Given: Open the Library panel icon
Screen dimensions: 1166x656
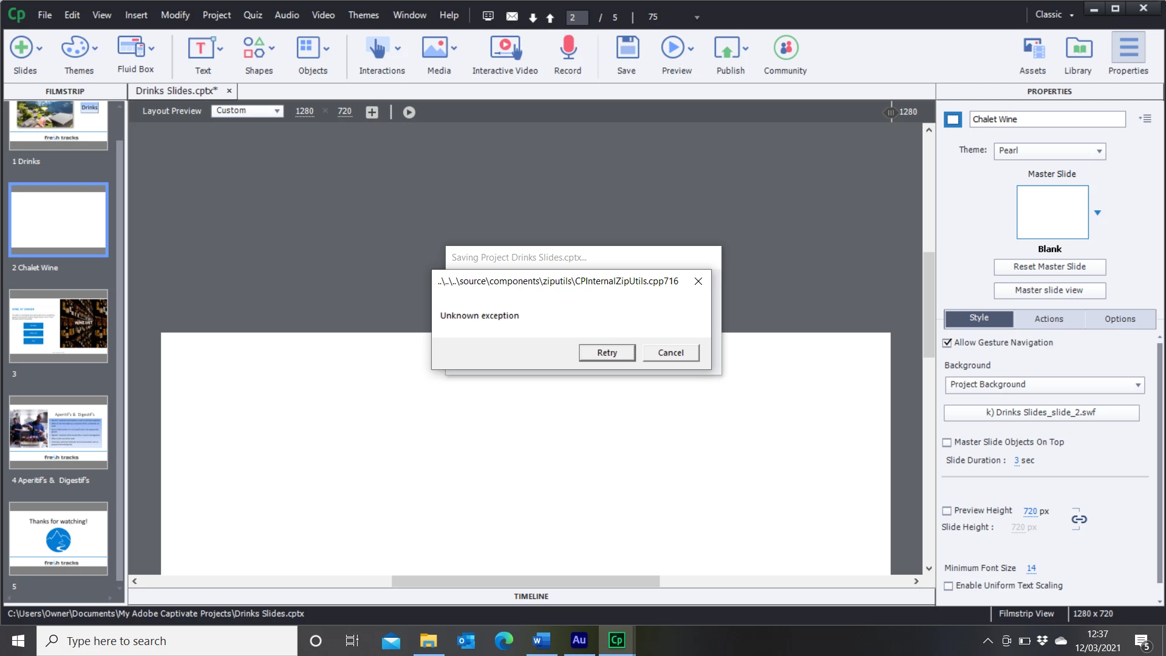Looking at the screenshot, I should (1078, 49).
